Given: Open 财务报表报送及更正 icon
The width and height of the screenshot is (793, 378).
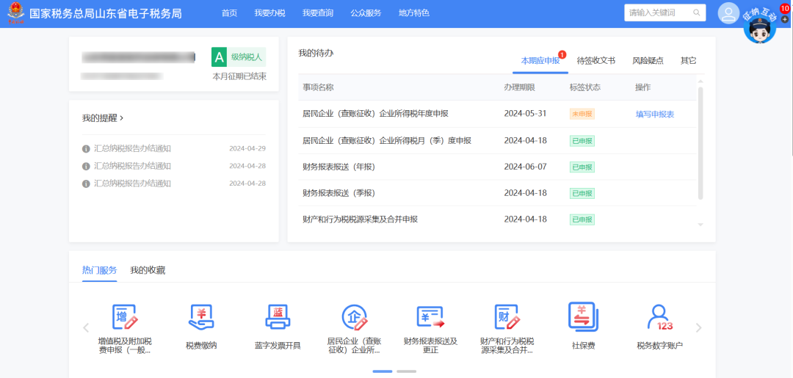Looking at the screenshot, I should click(430, 317).
